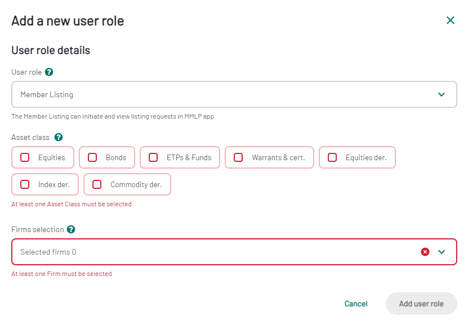Open the Member Listing combo box

pyautogui.click(x=234, y=94)
